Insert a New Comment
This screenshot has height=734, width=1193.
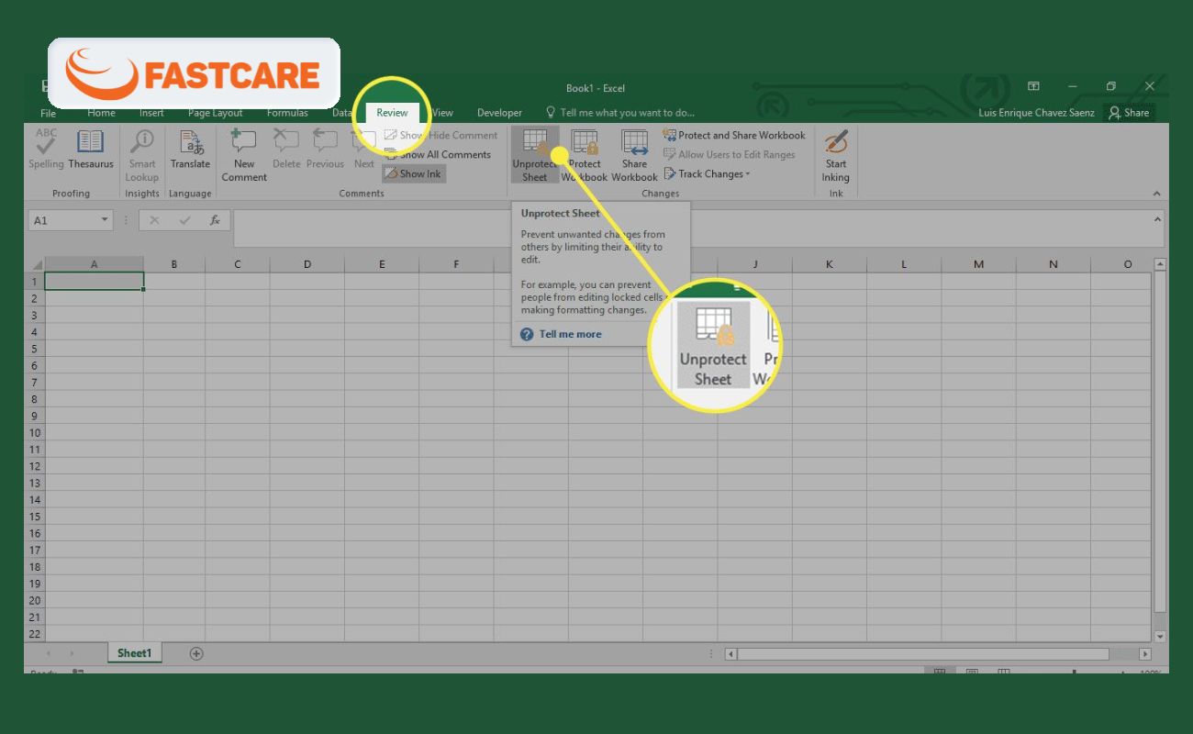[x=244, y=155]
